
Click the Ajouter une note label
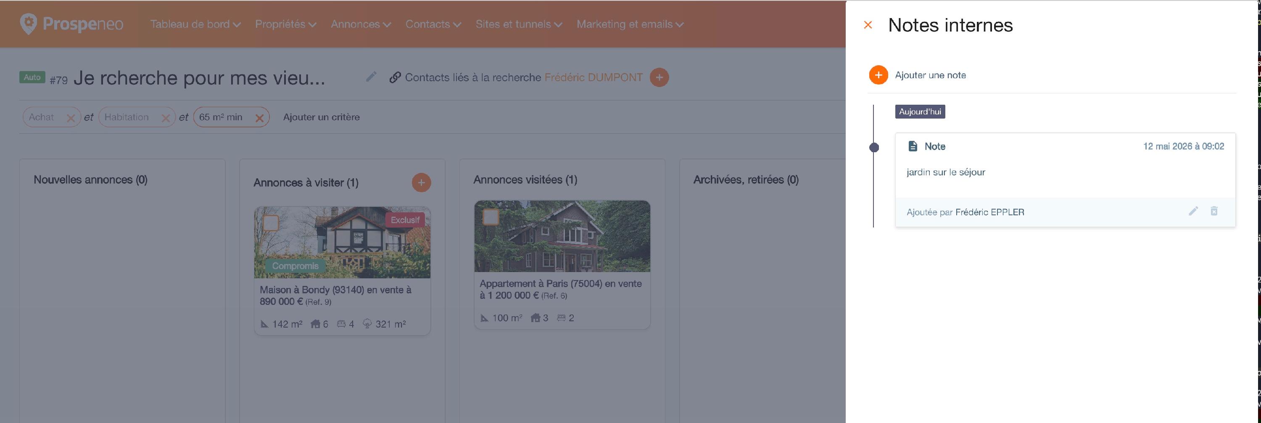[930, 75]
